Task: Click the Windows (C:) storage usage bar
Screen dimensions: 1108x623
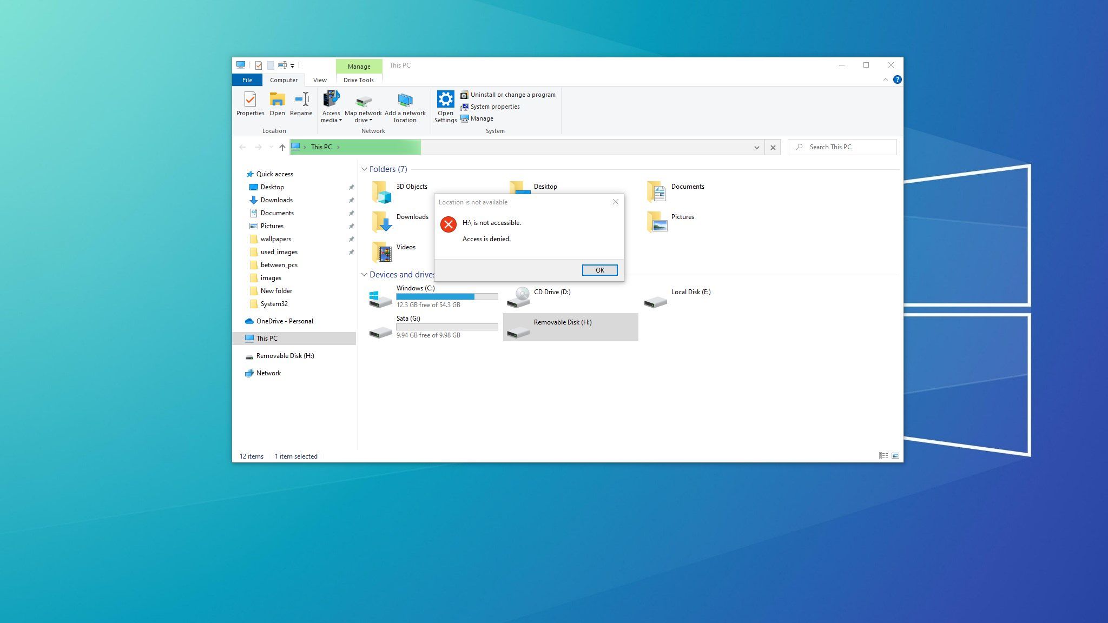Action: click(447, 297)
